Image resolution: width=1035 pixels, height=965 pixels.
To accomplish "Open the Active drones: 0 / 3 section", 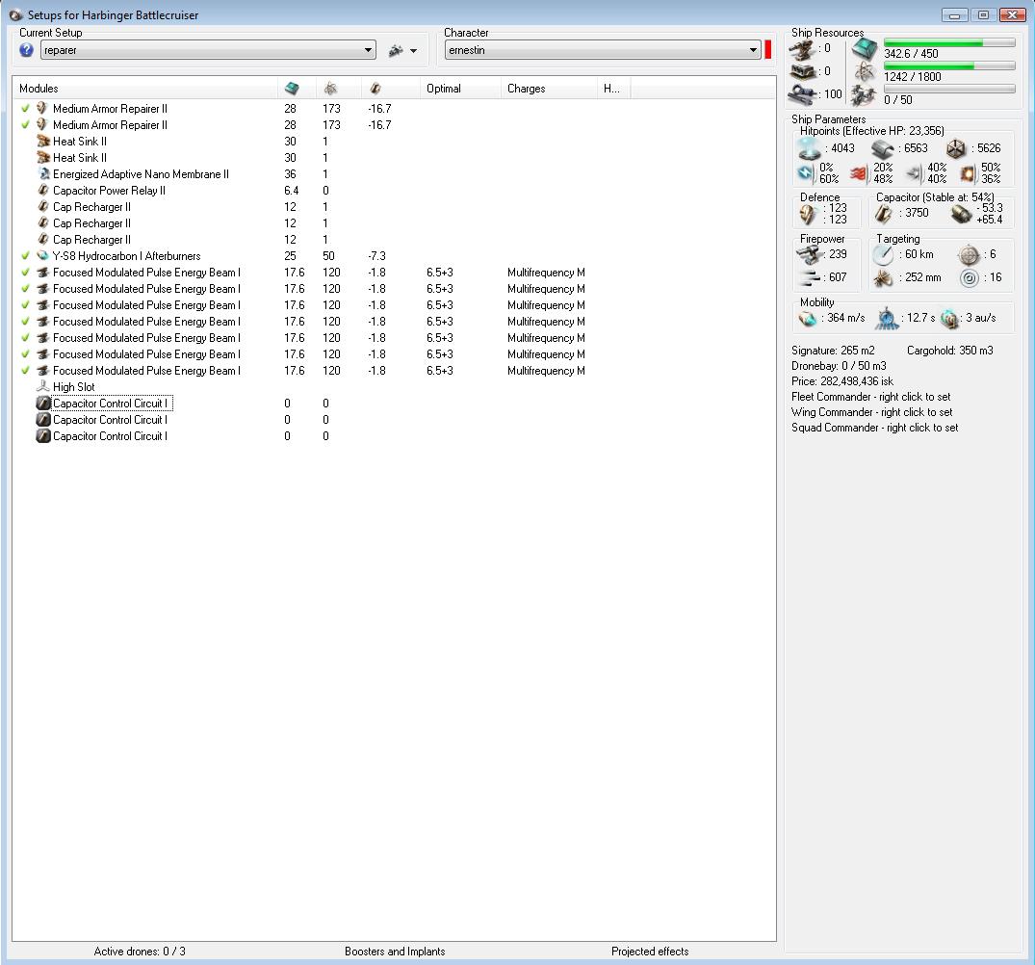I will 140,952.
